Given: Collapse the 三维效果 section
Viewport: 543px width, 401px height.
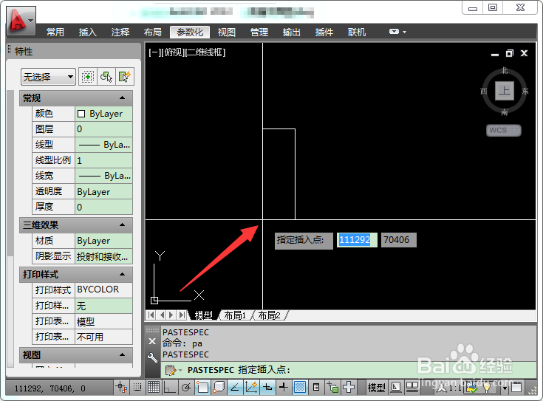Looking at the screenshot, I should pos(122,225).
